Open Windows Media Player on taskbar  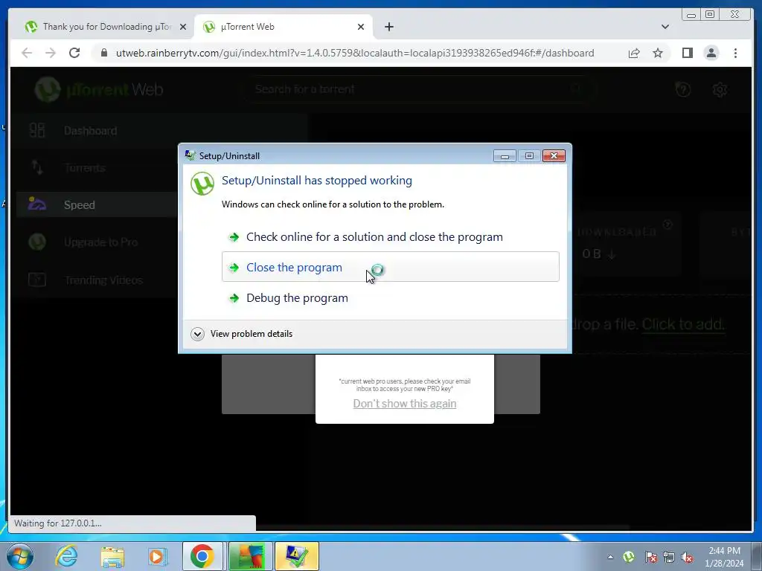point(158,556)
